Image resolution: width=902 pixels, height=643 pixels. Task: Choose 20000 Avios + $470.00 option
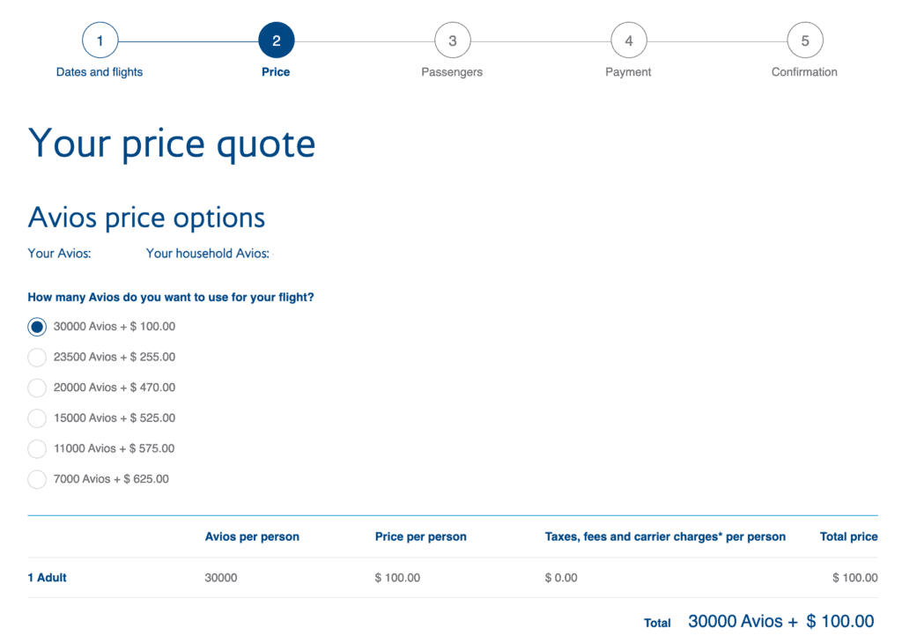click(37, 388)
